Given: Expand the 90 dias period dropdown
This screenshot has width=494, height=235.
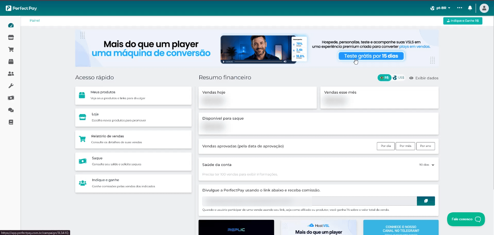Looking at the screenshot, I should pos(426,165).
